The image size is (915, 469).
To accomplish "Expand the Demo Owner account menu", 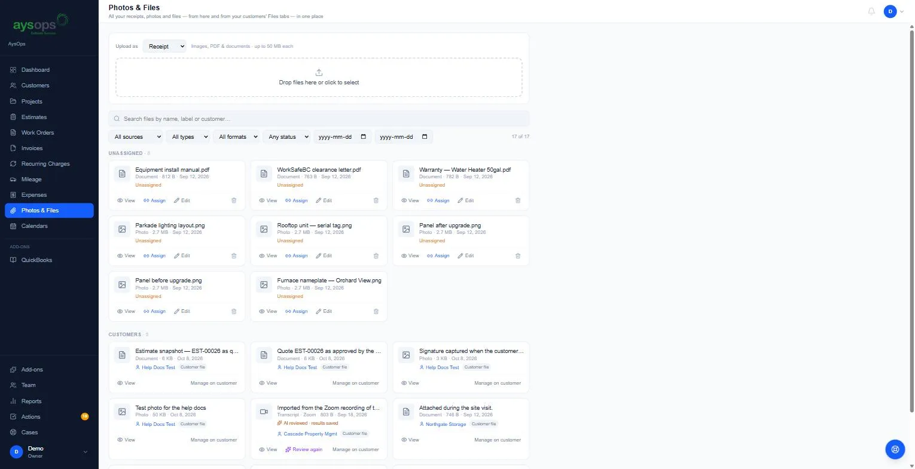I will tap(49, 452).
